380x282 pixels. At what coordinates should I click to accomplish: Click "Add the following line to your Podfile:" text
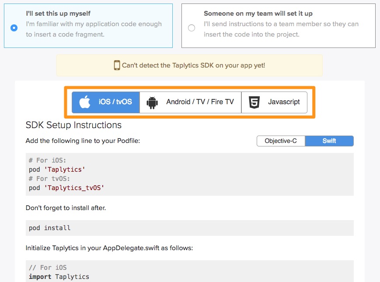coord(83,141)
